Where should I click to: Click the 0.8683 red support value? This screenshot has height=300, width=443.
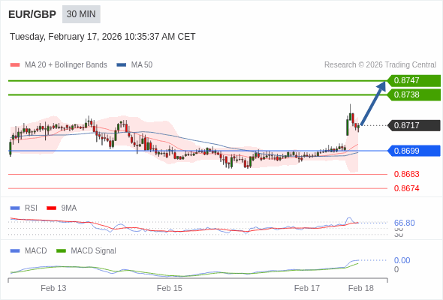click(406, 174)
